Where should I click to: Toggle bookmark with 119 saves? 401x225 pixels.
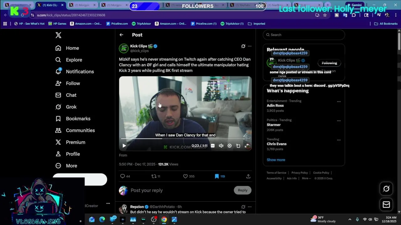[x=220, y=176]
